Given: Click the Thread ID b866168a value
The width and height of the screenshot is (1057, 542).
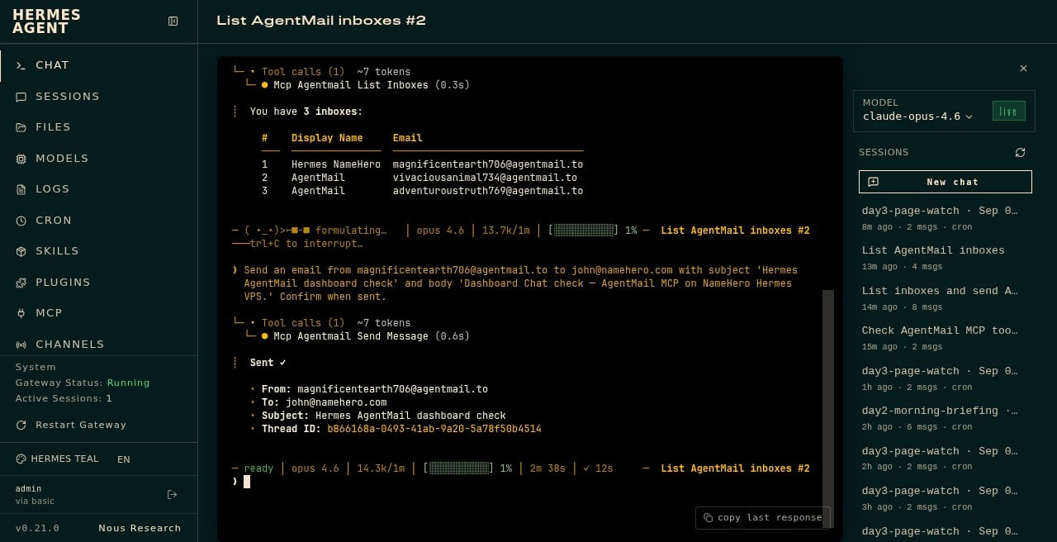Looking at the screenshot, I should [x=434, y=429].
